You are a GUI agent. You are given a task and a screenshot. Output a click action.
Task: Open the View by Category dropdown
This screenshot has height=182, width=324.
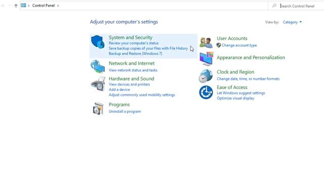click(x=292, y=22)
